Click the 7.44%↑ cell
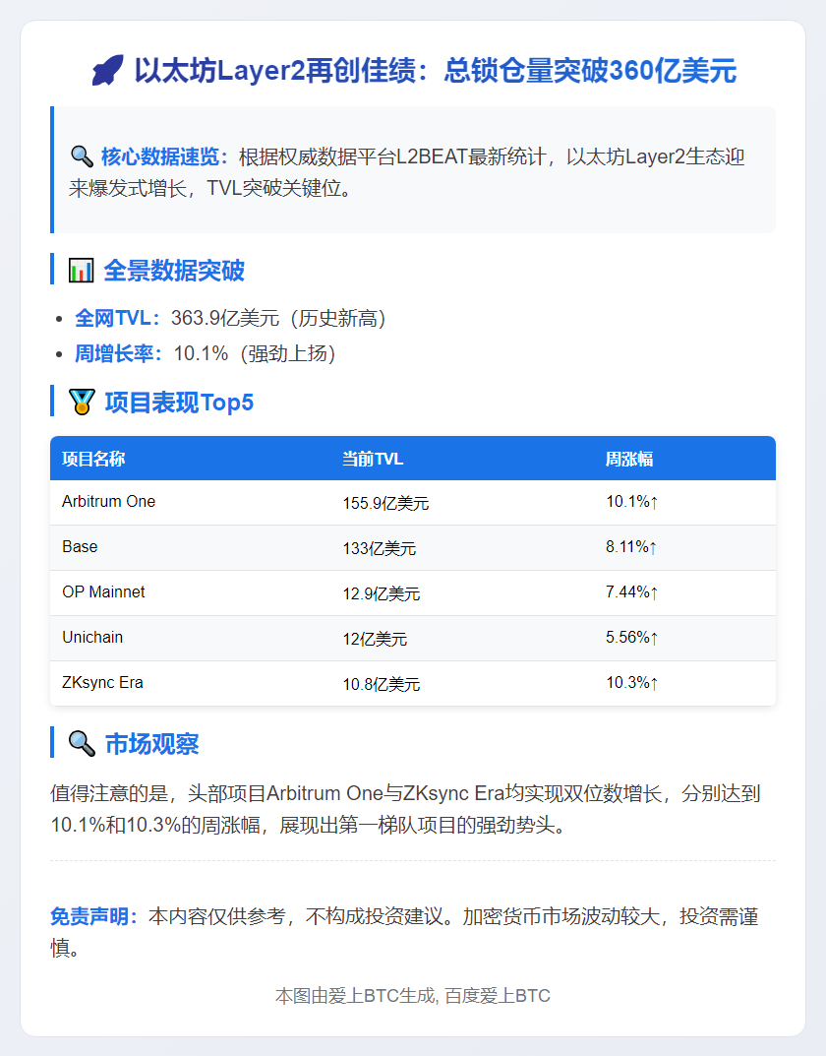This screenshot has height=1056, width=826. (x=631, y=591)
